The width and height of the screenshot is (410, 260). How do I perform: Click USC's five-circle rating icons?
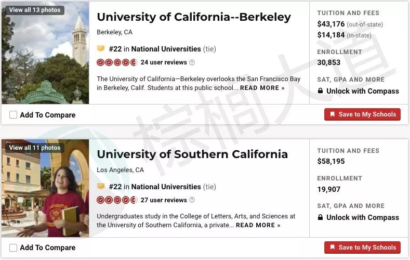click(117, 200)
